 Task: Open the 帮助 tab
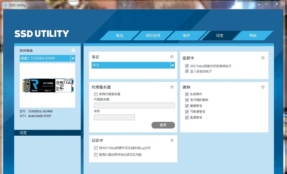(x=253, y=36)
